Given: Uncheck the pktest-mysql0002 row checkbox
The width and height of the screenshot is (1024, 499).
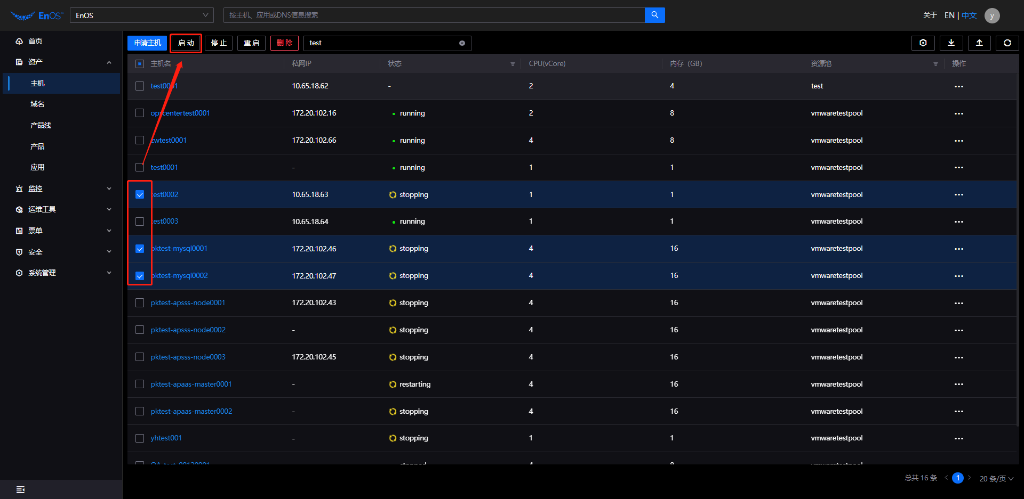Looking at the screenshot, I should click(x=140, y=276).
